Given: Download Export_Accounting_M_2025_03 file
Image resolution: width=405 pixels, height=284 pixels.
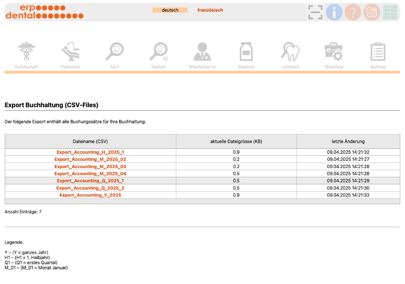Looking at the screenshot, I should [90, 167].
